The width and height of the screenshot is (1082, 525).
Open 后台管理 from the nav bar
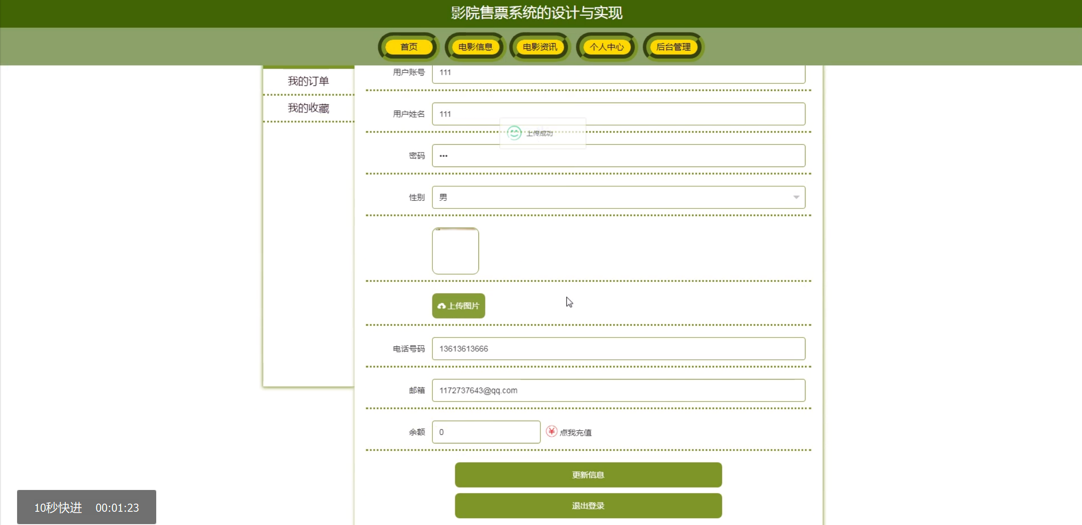point(673,47)
